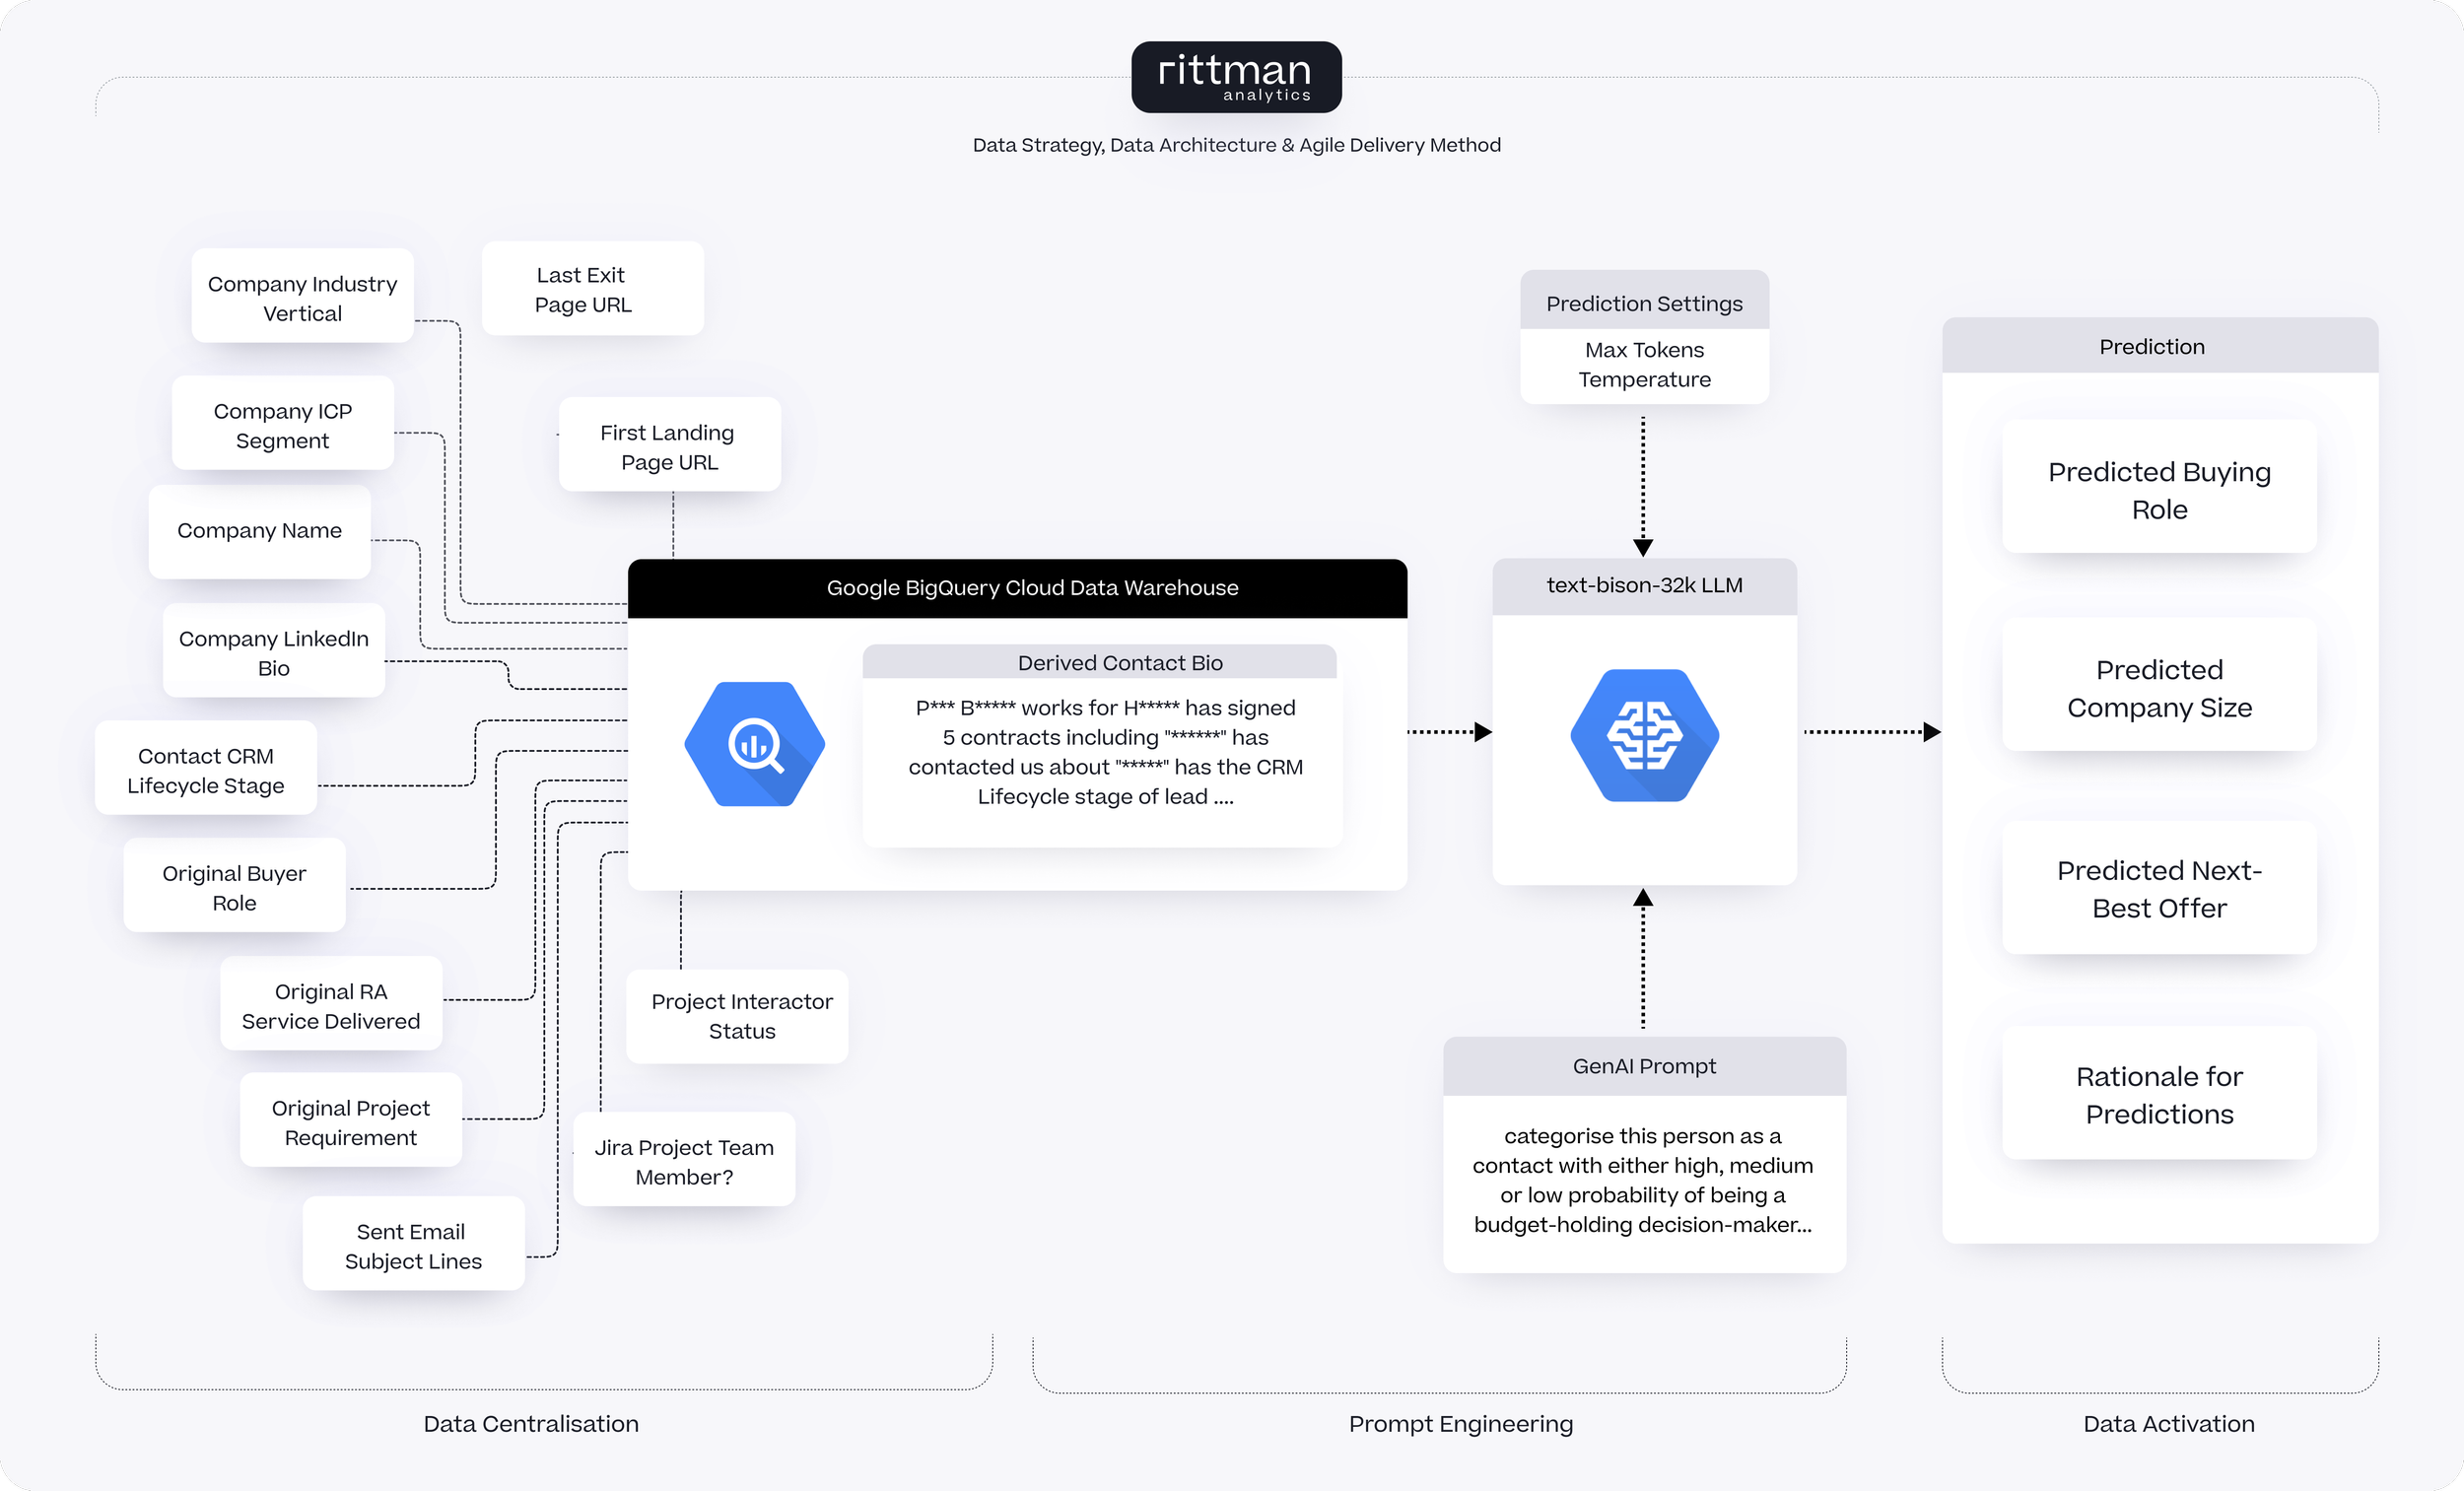Click arrowhead pointing into text-bison LLM from left
The image size is (2464, 1491).
(1483, 732)
